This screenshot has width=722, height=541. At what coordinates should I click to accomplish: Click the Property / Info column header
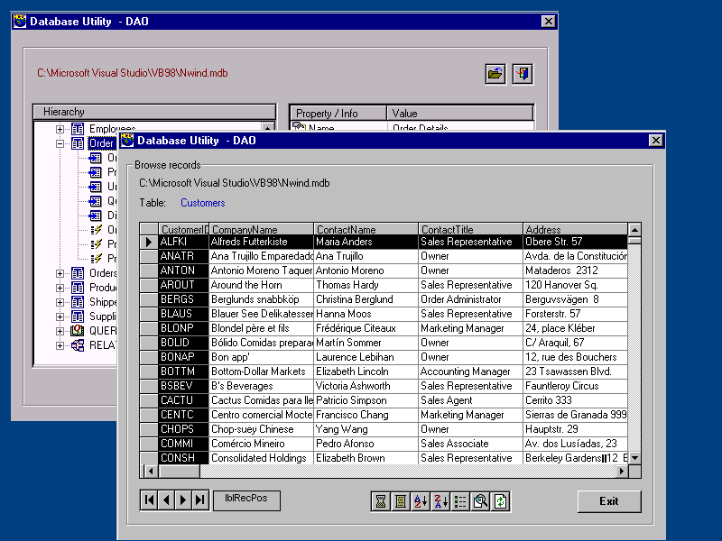pos(338,114)
